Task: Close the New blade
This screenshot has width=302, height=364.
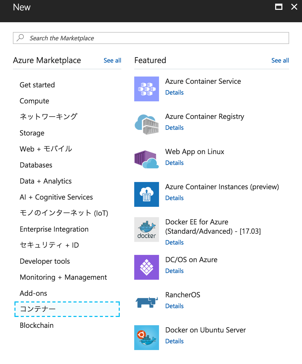Action: [294, 7]
